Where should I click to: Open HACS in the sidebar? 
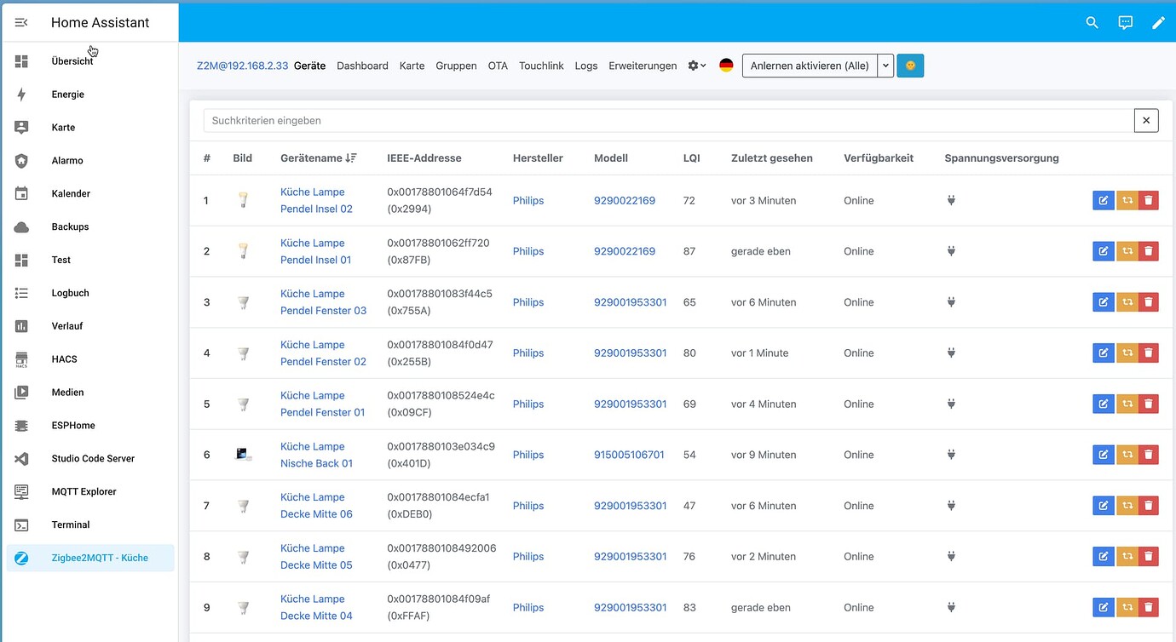[64, 359]
